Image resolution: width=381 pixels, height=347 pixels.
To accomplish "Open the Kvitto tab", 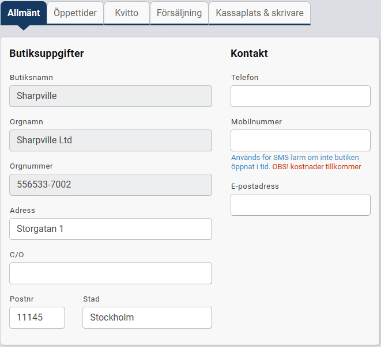I will click(126, 13).
